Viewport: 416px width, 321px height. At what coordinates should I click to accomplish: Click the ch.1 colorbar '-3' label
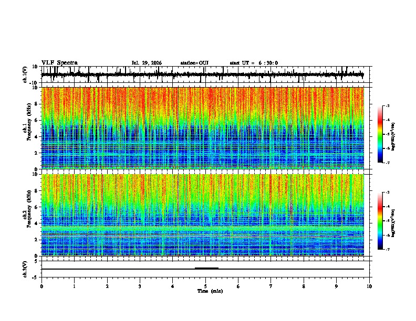(387, 105)
